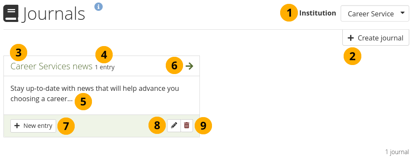414x158 pixels.
Task: Open the blue info help icon beside Journals
Action: [x=98, y=6]
